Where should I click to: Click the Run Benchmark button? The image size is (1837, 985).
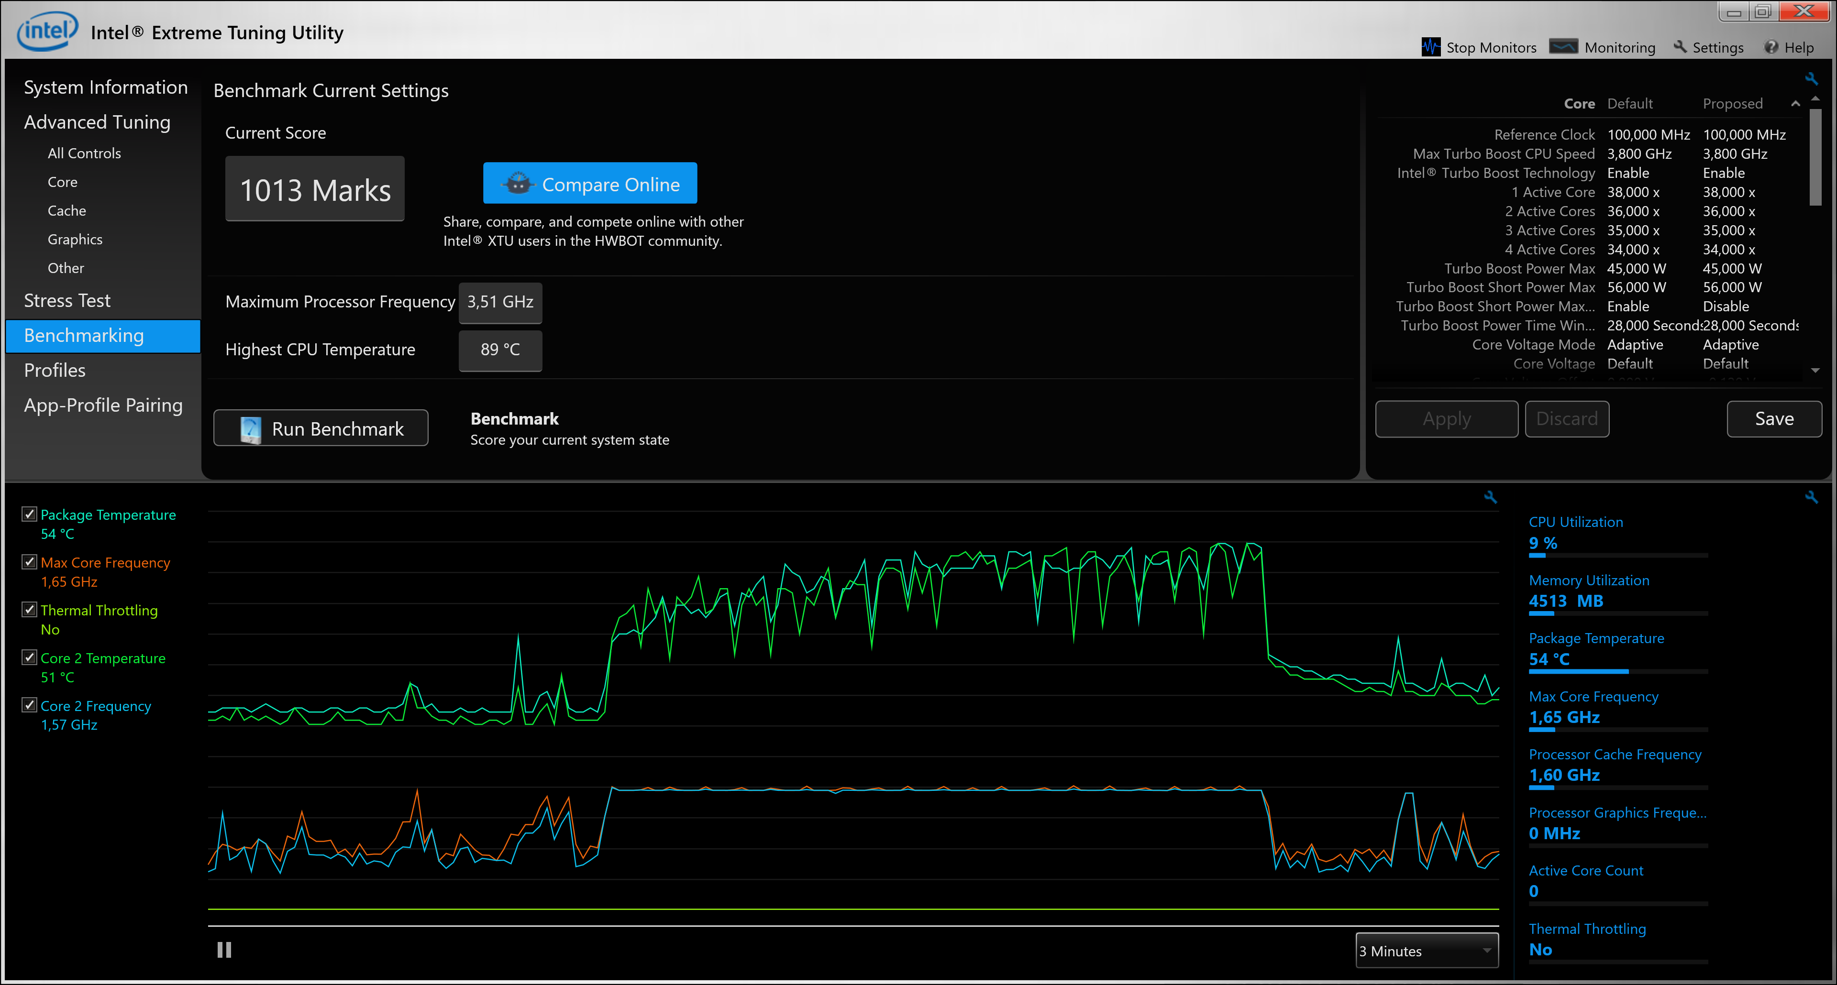tap(321, 428)
